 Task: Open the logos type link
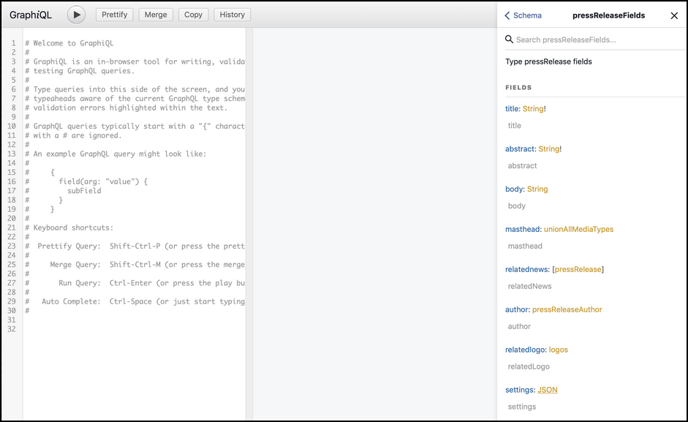pos(558,350)
